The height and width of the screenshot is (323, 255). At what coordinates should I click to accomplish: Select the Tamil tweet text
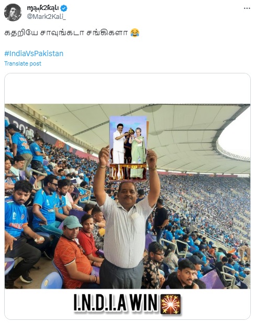click(x=66, y=33)
